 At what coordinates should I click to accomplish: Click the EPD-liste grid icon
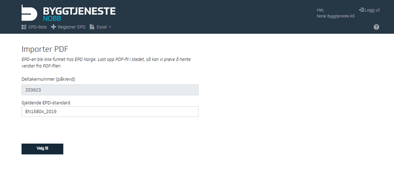(24, 27)
